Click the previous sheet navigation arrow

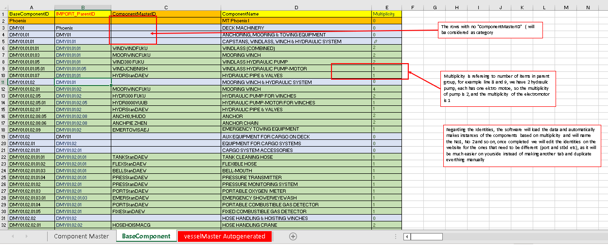(x=13, y=236)
